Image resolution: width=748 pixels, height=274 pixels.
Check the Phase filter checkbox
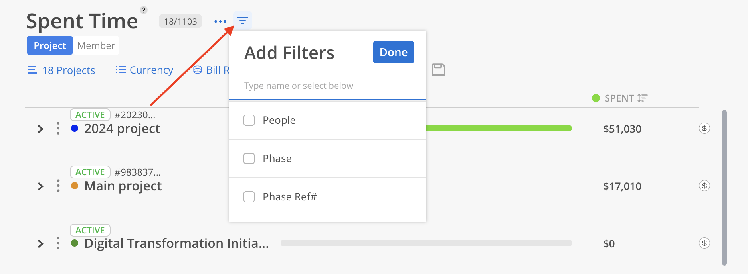249,159
